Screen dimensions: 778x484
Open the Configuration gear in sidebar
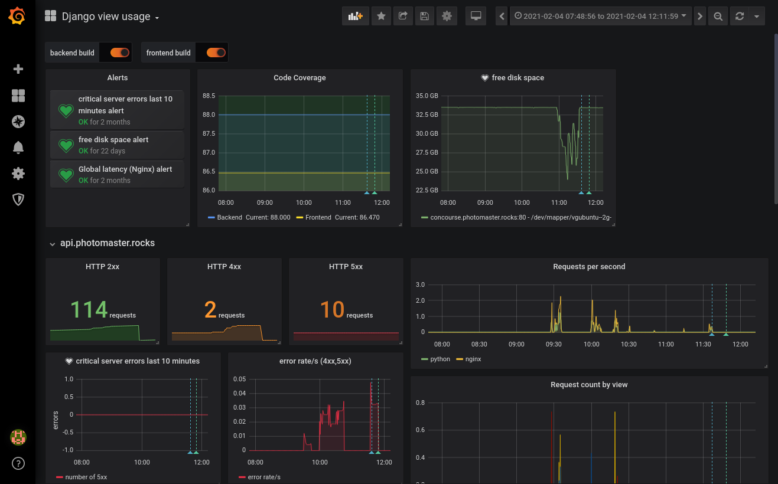(x=18, y=174)
